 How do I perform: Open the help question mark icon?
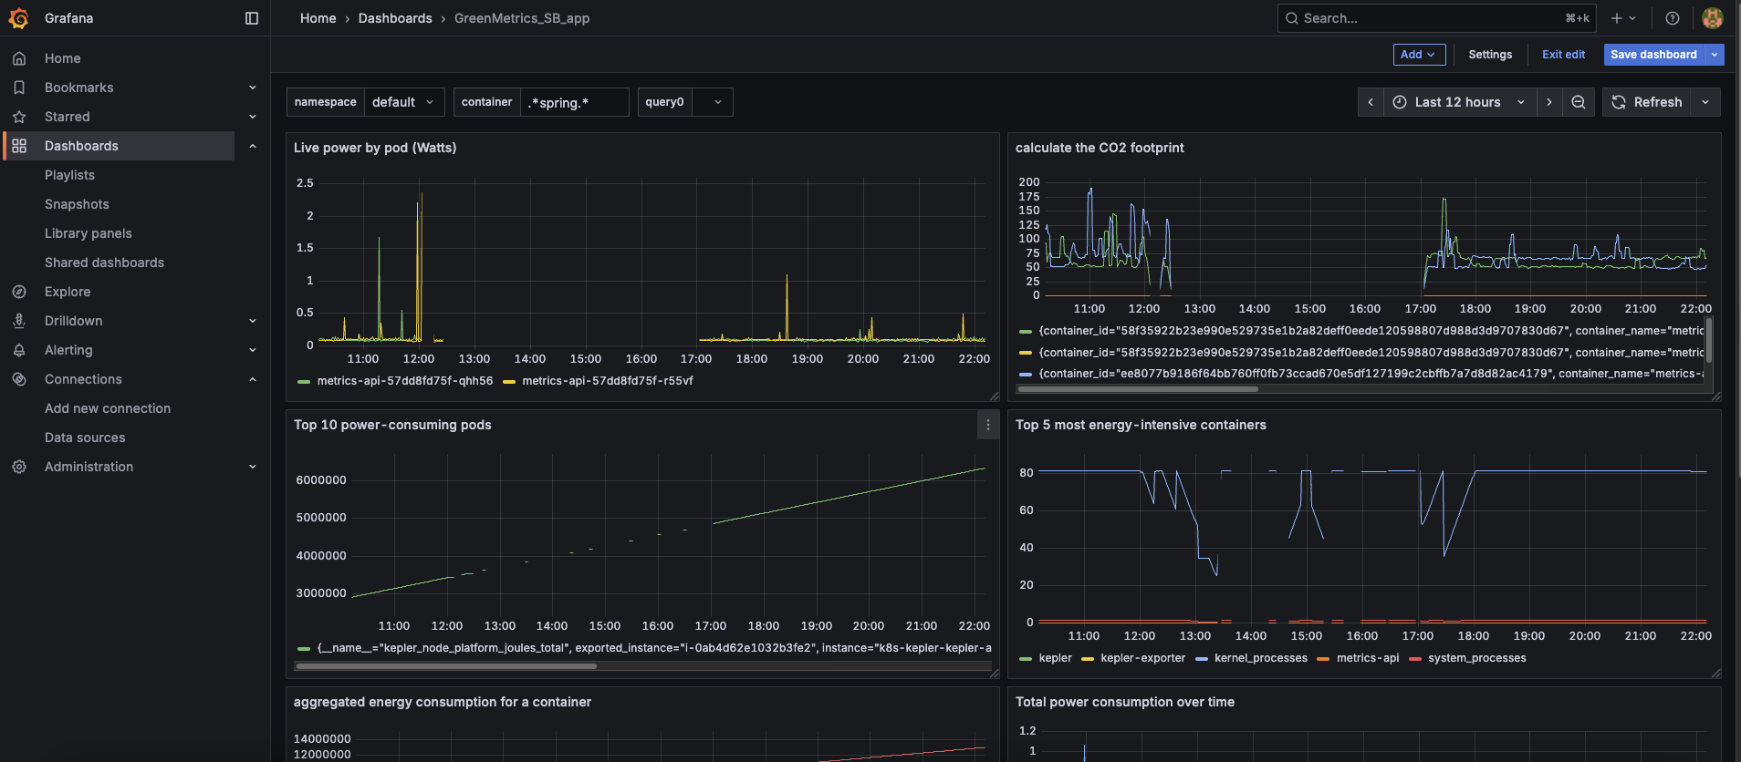click(1672, 18)
